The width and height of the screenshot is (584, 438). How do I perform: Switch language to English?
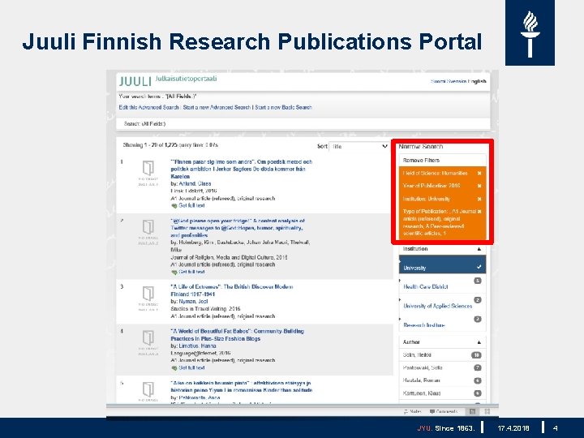pyautogui.click(x=477, y=81)
